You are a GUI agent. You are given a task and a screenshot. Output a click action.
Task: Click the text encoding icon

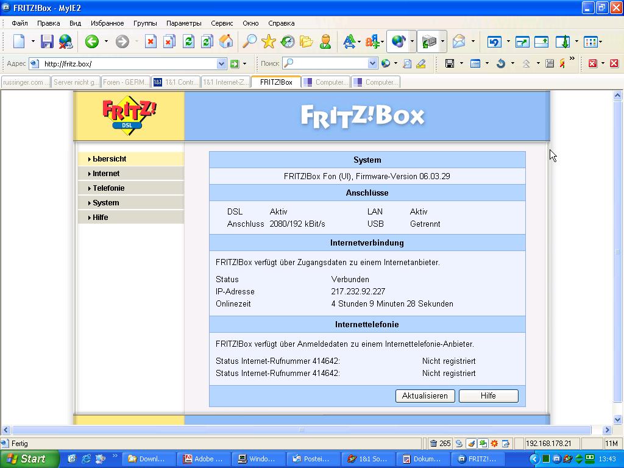[x=372, y=41]
